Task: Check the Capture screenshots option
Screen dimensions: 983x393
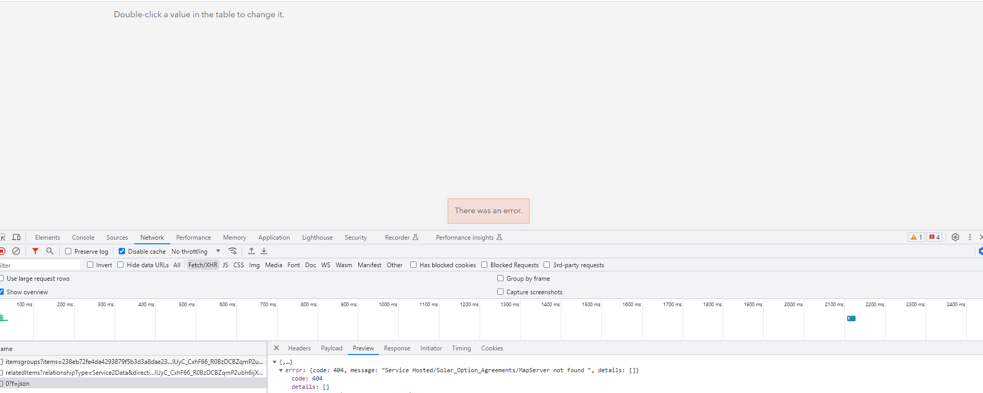Action: (x=500, y=292)
